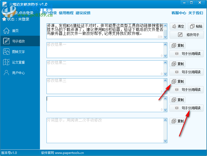Click 句子分词阅读 for 修改结果一
207x156 pixels.
(187, 54)
